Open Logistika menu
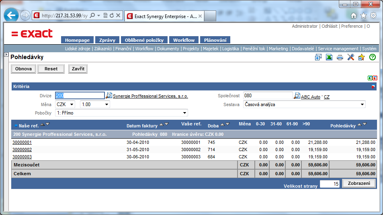Screen dimensions: 383x215 pos(230,49)
